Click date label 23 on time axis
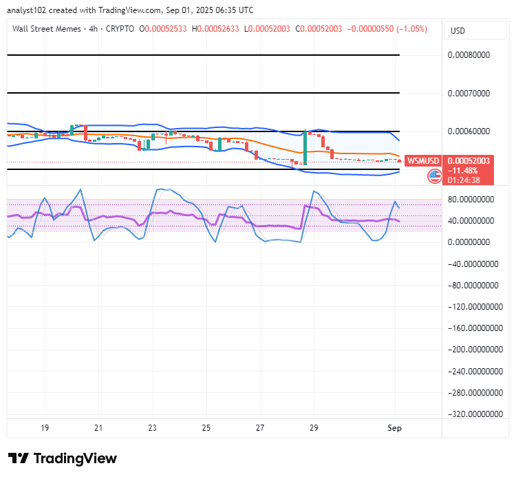This screenshot has height=479, width=516. tap(152, 428)
